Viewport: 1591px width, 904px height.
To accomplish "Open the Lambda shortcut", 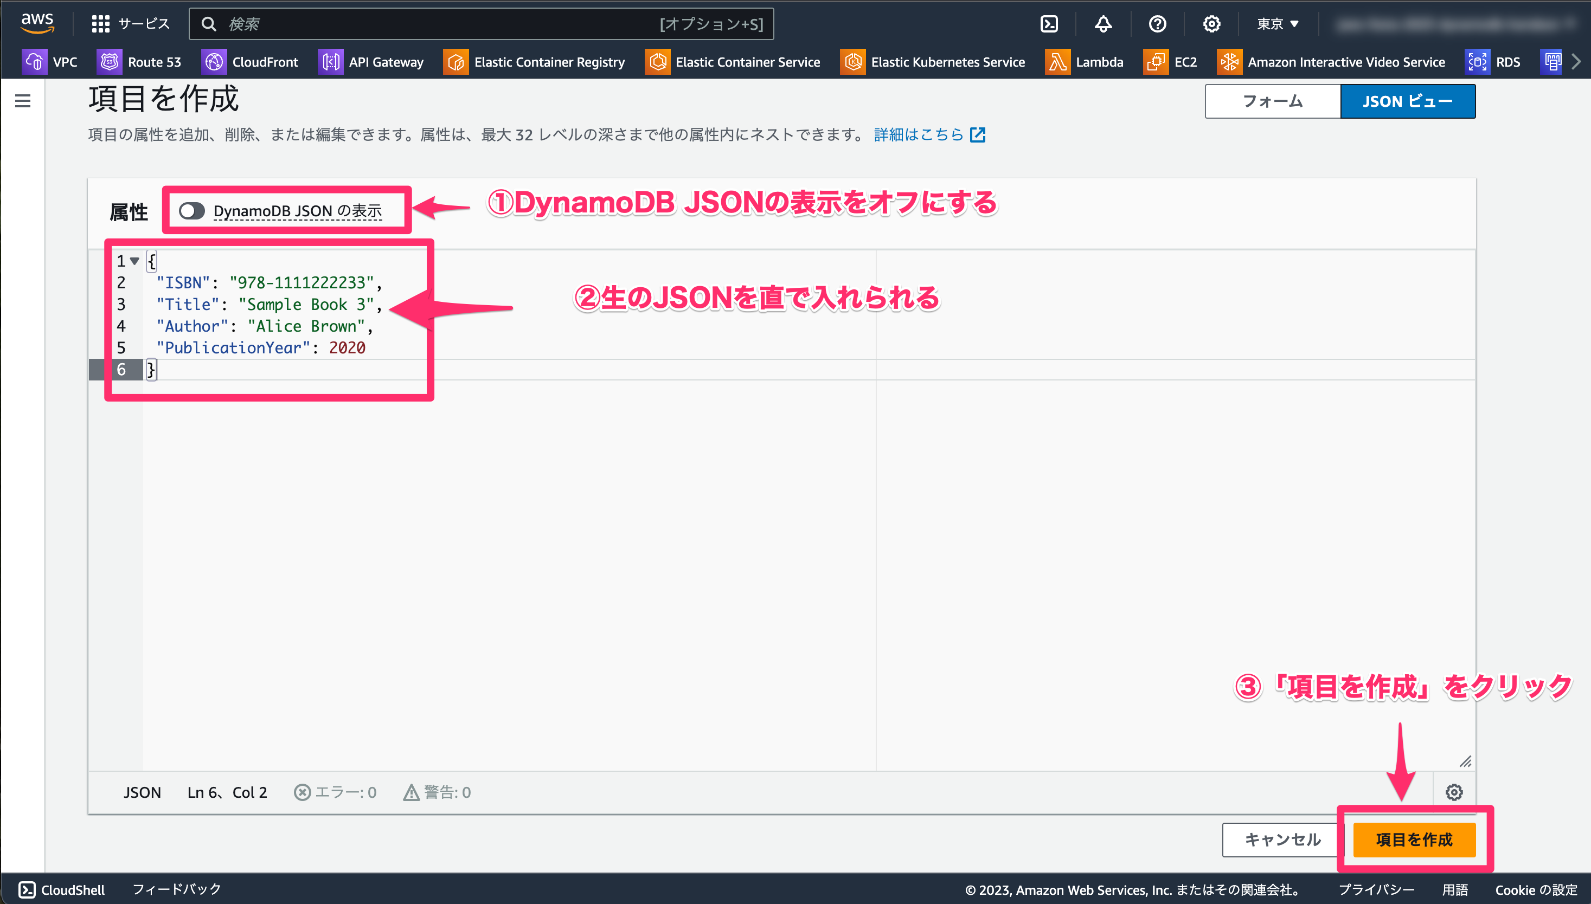I will (1084, 62).
